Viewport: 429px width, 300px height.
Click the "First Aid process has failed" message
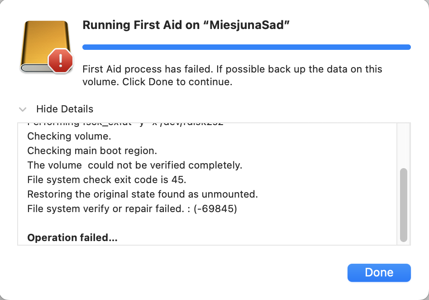pos(232,69)
